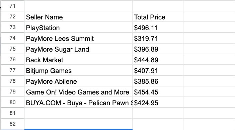Select the $444.89 price cell

click(158, 60)
